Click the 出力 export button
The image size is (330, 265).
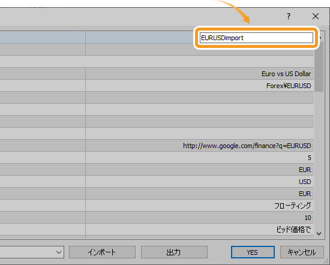click(x=174, y=252)
